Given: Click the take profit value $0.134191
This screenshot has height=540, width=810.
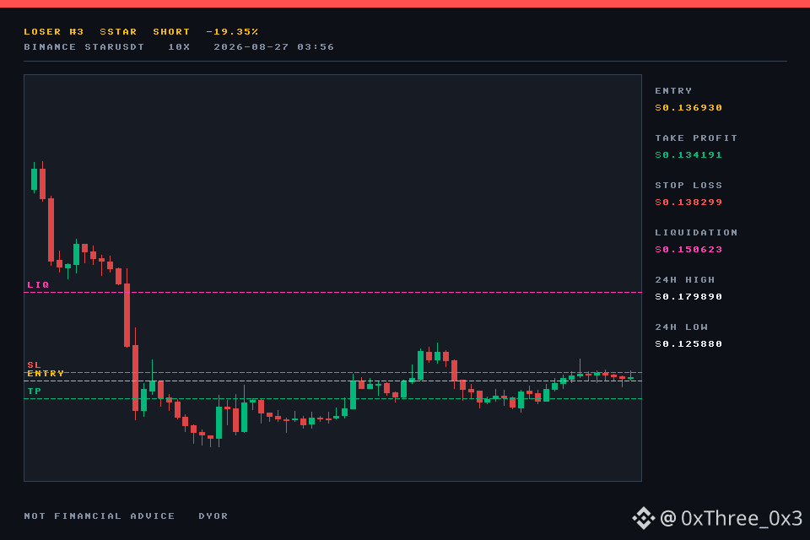Looking at the screenshot, I should coord(688,155).
